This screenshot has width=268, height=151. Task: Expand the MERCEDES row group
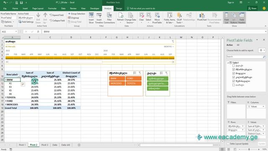click(x=6, y=104)
